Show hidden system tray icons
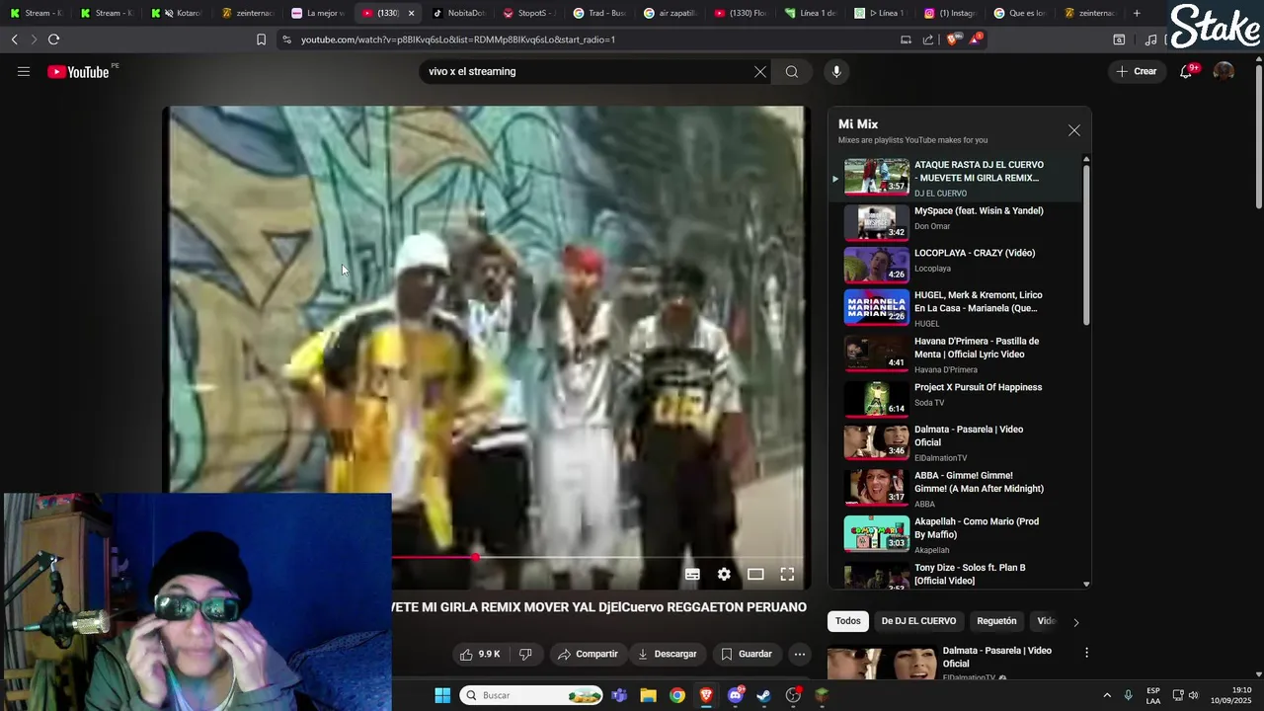 point(1106,695)
